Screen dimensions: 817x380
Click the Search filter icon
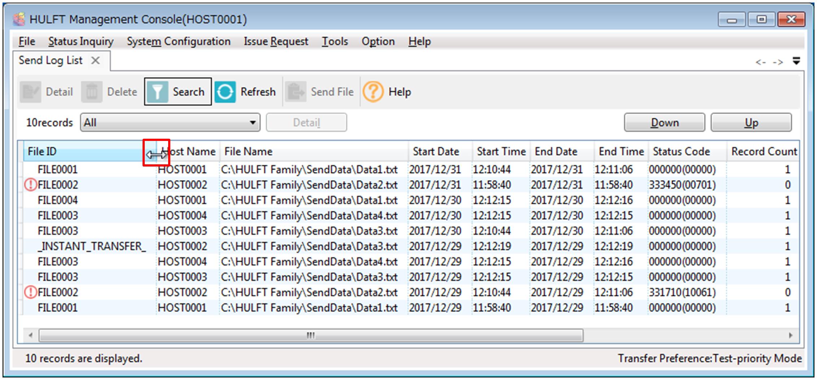point(157,92)
